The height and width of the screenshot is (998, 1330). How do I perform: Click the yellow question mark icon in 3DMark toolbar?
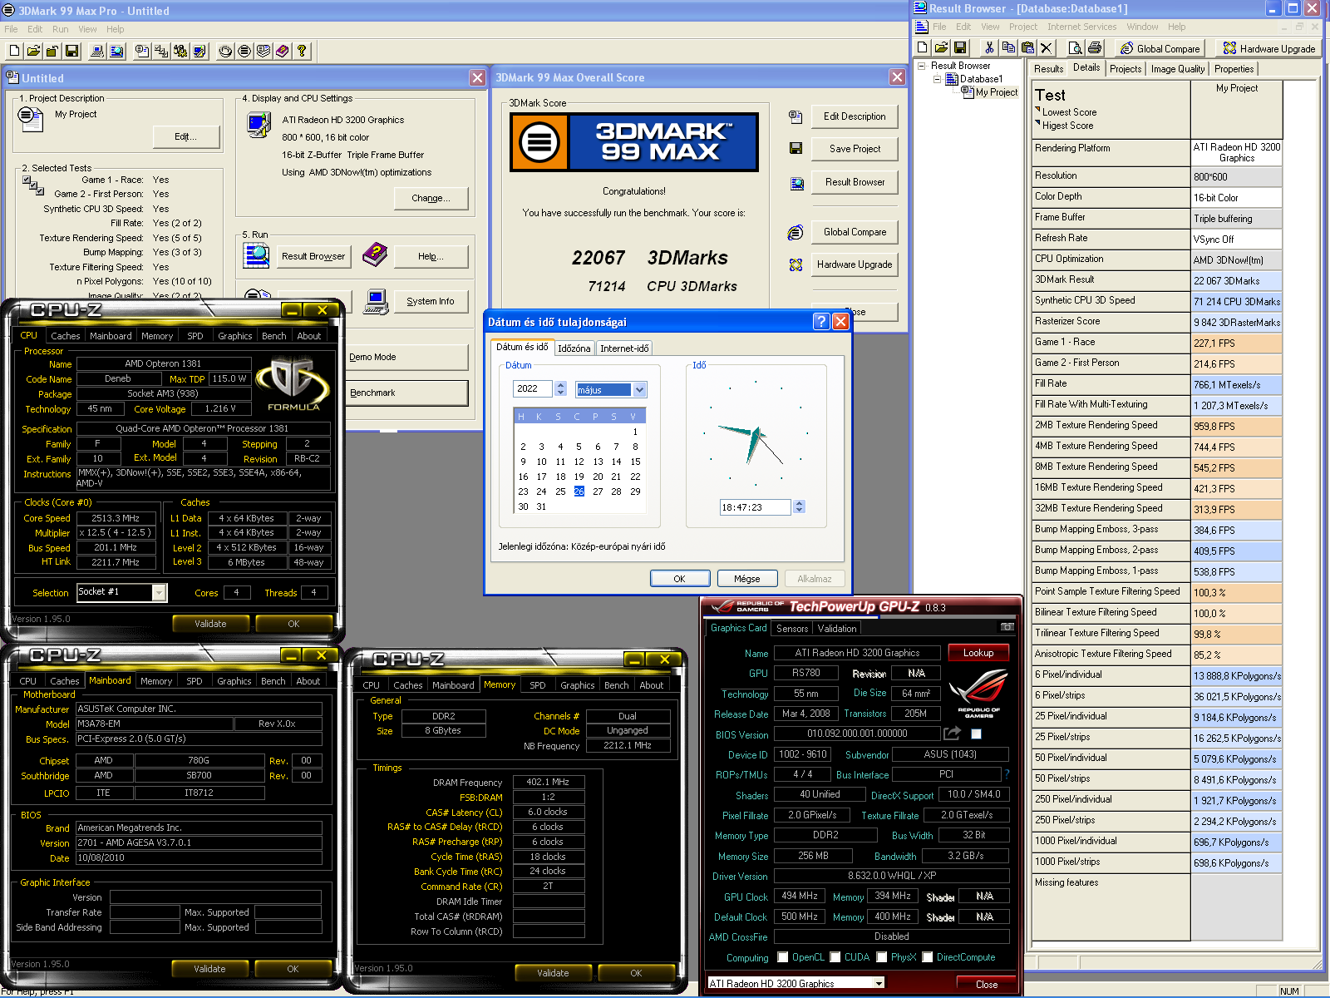click(302, 51)
